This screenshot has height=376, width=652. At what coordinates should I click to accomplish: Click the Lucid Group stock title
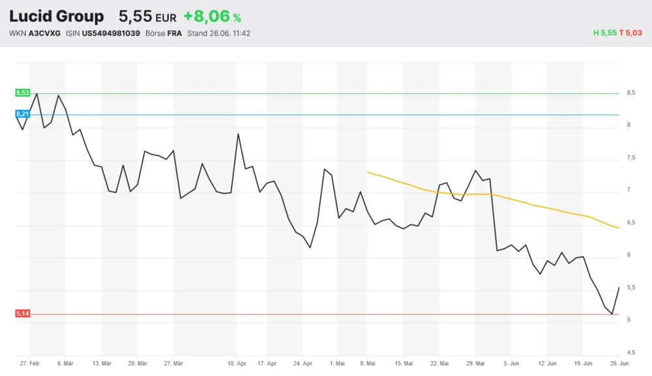coord(57,16)
